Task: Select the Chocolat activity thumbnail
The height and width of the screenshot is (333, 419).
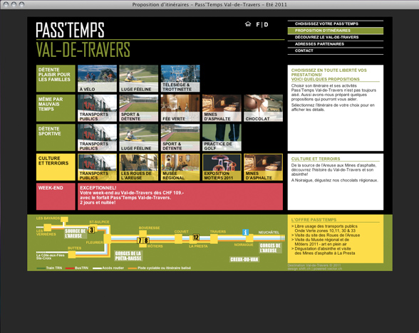Action: pos(263,108)
